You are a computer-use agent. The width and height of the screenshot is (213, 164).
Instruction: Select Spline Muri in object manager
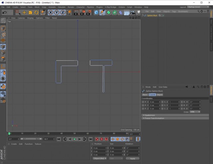(x=152, y=16)
